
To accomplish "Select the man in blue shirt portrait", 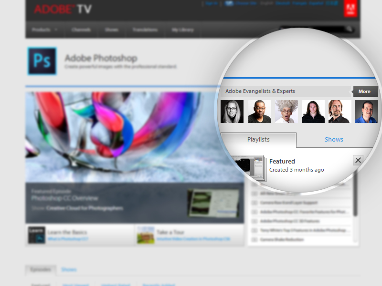I will click(367, 112).
